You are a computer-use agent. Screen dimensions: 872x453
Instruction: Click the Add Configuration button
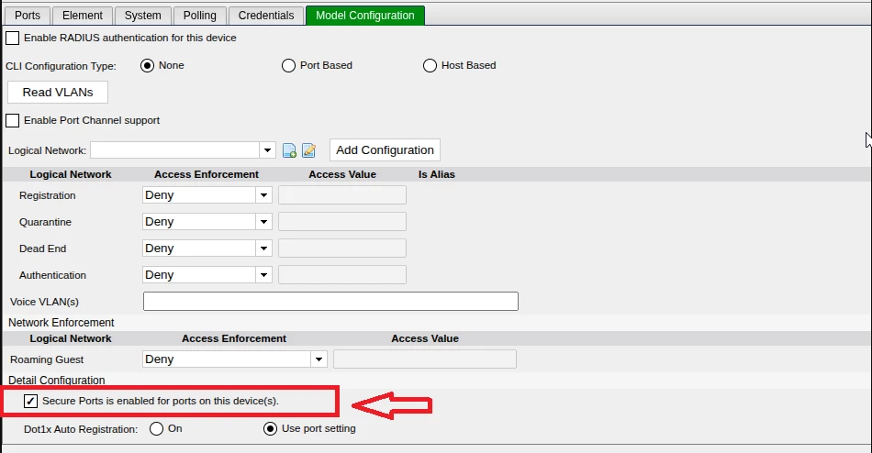coord(385,150)
